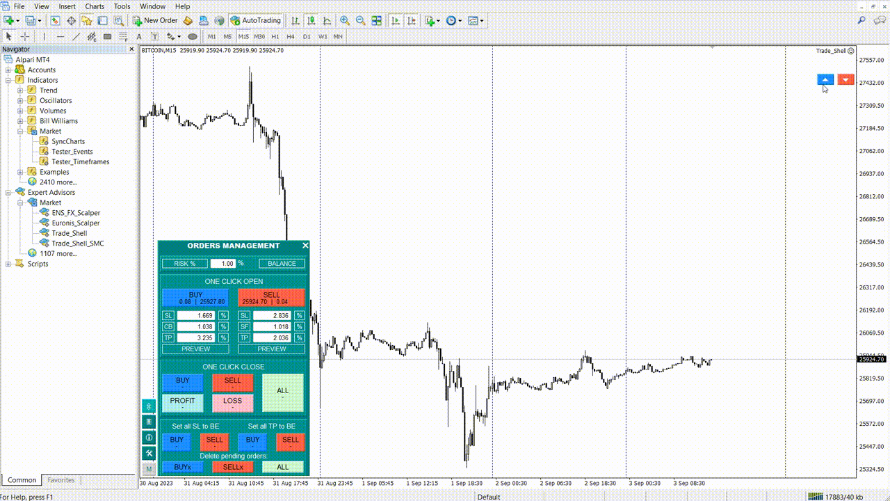Click the info (i) icon beside the panel
890x501 pixels.
pos(149,437)
